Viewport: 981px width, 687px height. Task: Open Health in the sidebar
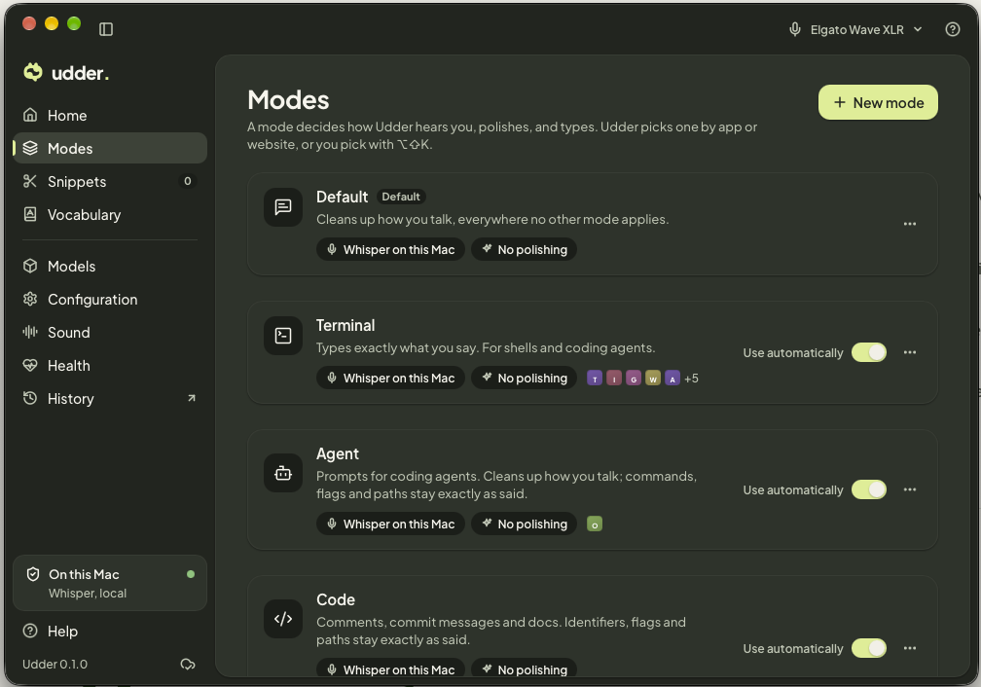click(110, 366)
